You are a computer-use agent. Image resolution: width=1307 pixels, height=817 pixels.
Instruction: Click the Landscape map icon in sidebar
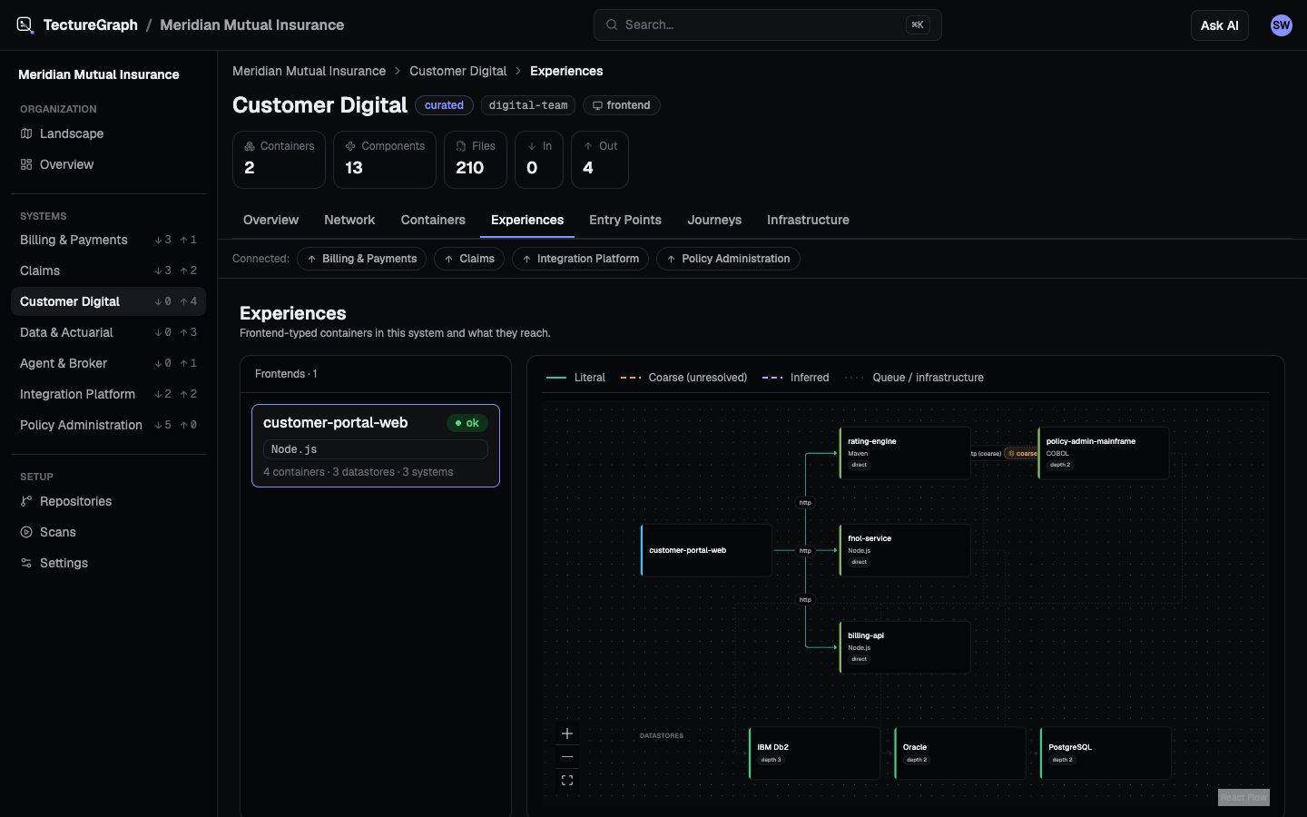click(26, 133)
